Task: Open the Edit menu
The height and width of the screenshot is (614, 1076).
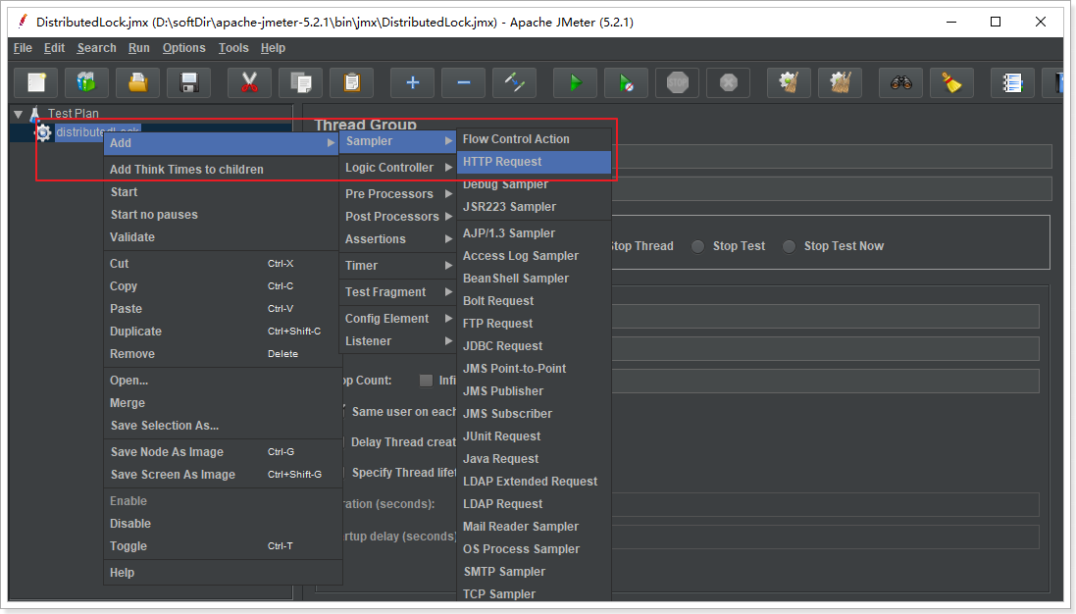Action: (x=54, y=48)
